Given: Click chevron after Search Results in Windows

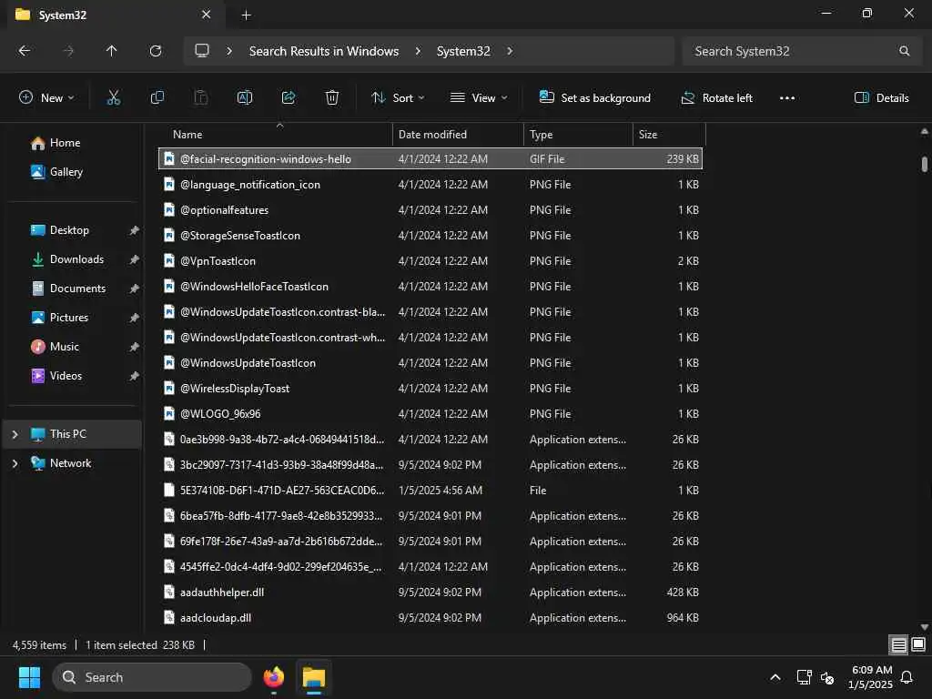Looking at the screenshot, I should coord(418,51).
